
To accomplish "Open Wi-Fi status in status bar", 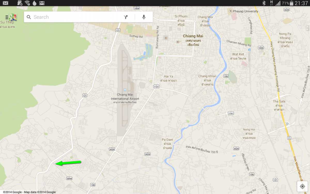I will tap(27, 3).
